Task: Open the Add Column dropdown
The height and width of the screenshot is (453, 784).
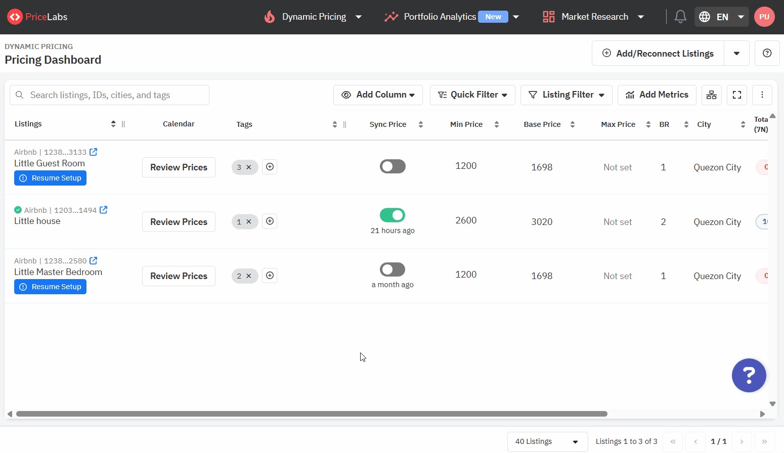Action: pos(378,95)
